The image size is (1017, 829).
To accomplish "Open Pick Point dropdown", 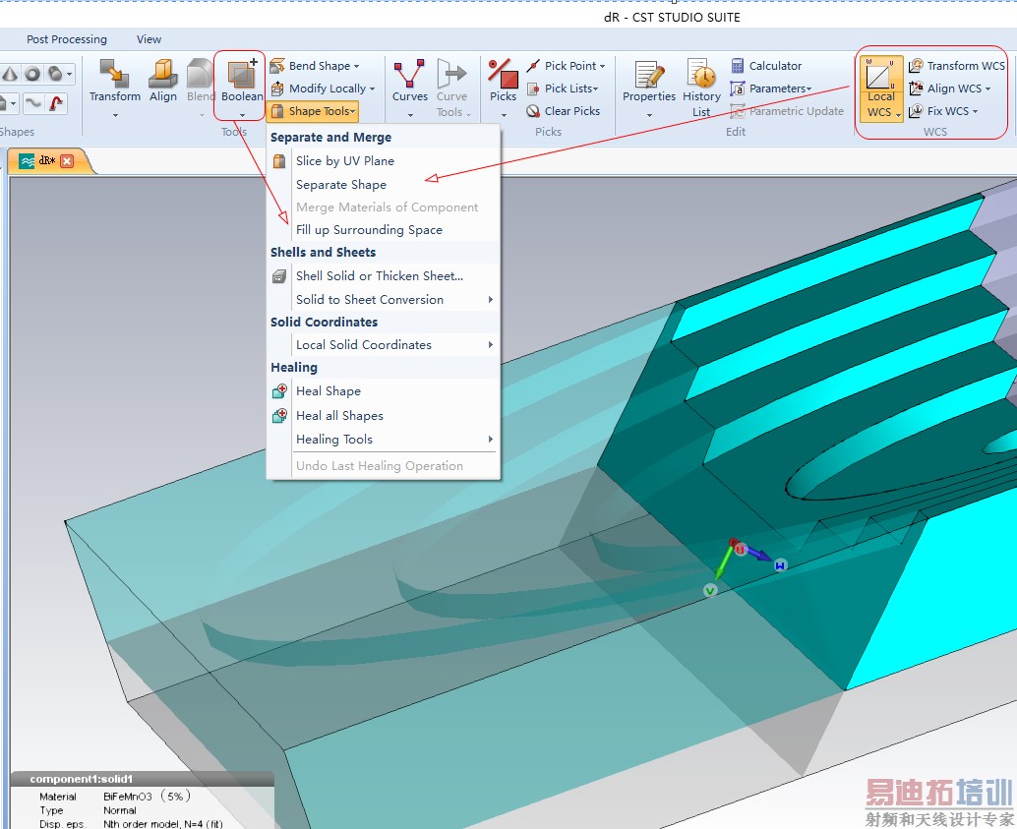I will 566,66.
